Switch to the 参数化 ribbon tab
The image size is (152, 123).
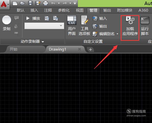click(x=64, y=10)
